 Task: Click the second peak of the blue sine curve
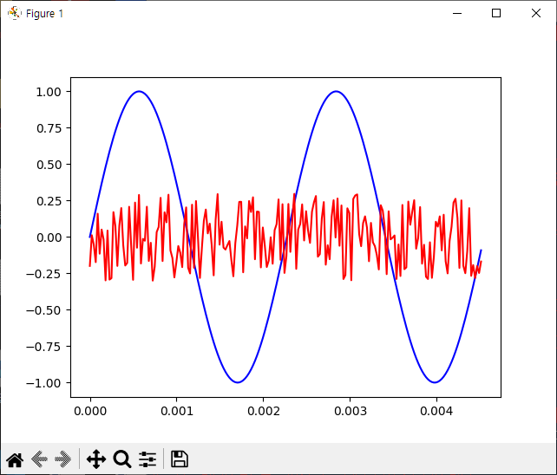click(336, 91)
